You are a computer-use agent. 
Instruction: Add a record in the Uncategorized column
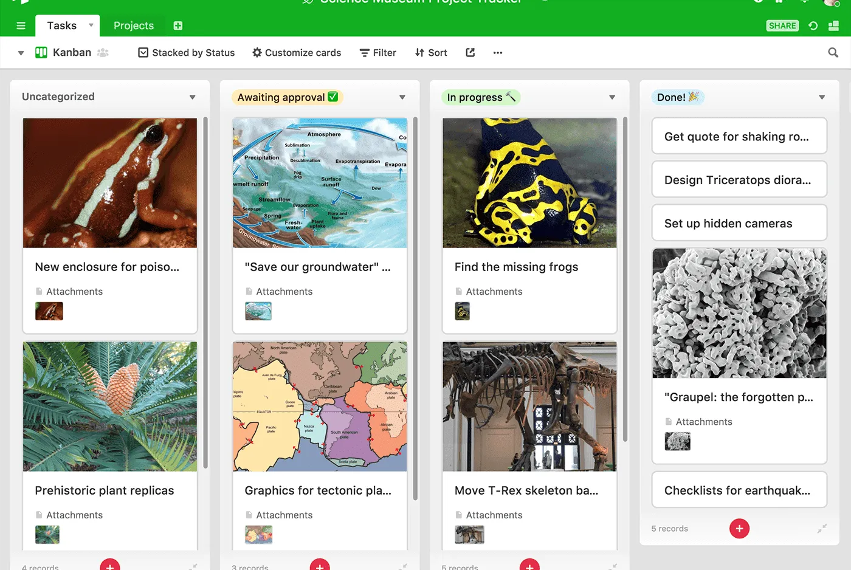pos(110,565)
